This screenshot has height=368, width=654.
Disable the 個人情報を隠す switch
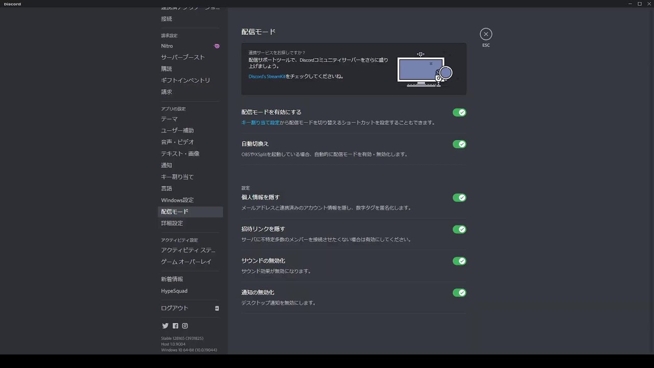click(x=459, y=198)
